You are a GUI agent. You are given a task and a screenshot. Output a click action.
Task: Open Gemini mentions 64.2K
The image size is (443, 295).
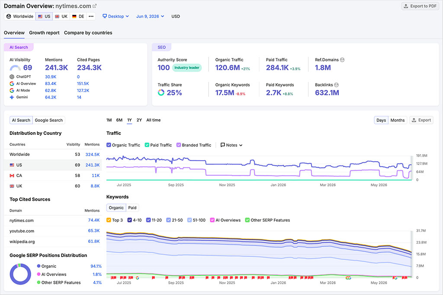pos(51,97)
